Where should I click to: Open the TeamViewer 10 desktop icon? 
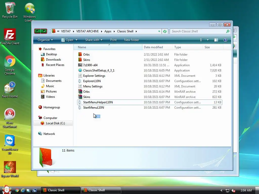click(10, 145)
